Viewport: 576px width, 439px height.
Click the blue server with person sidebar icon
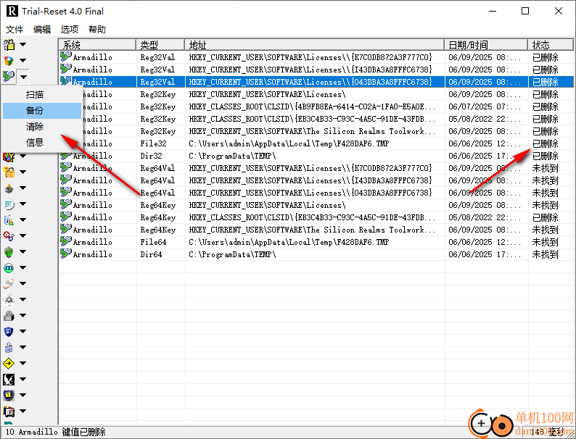click(9, 220)
